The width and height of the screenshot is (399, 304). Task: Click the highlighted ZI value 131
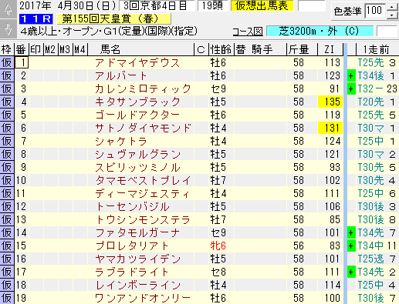click(x=330, y=129)
